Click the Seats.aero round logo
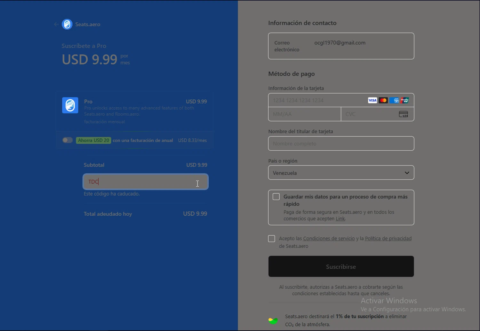Screen dimensions: 480x331 click(67, 24)
